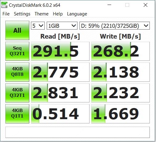Start the Seq Q32T1 test
Image resolution: width=156 pixels, height=142 pixels.
pyautogui.click(x=17, y=51)
